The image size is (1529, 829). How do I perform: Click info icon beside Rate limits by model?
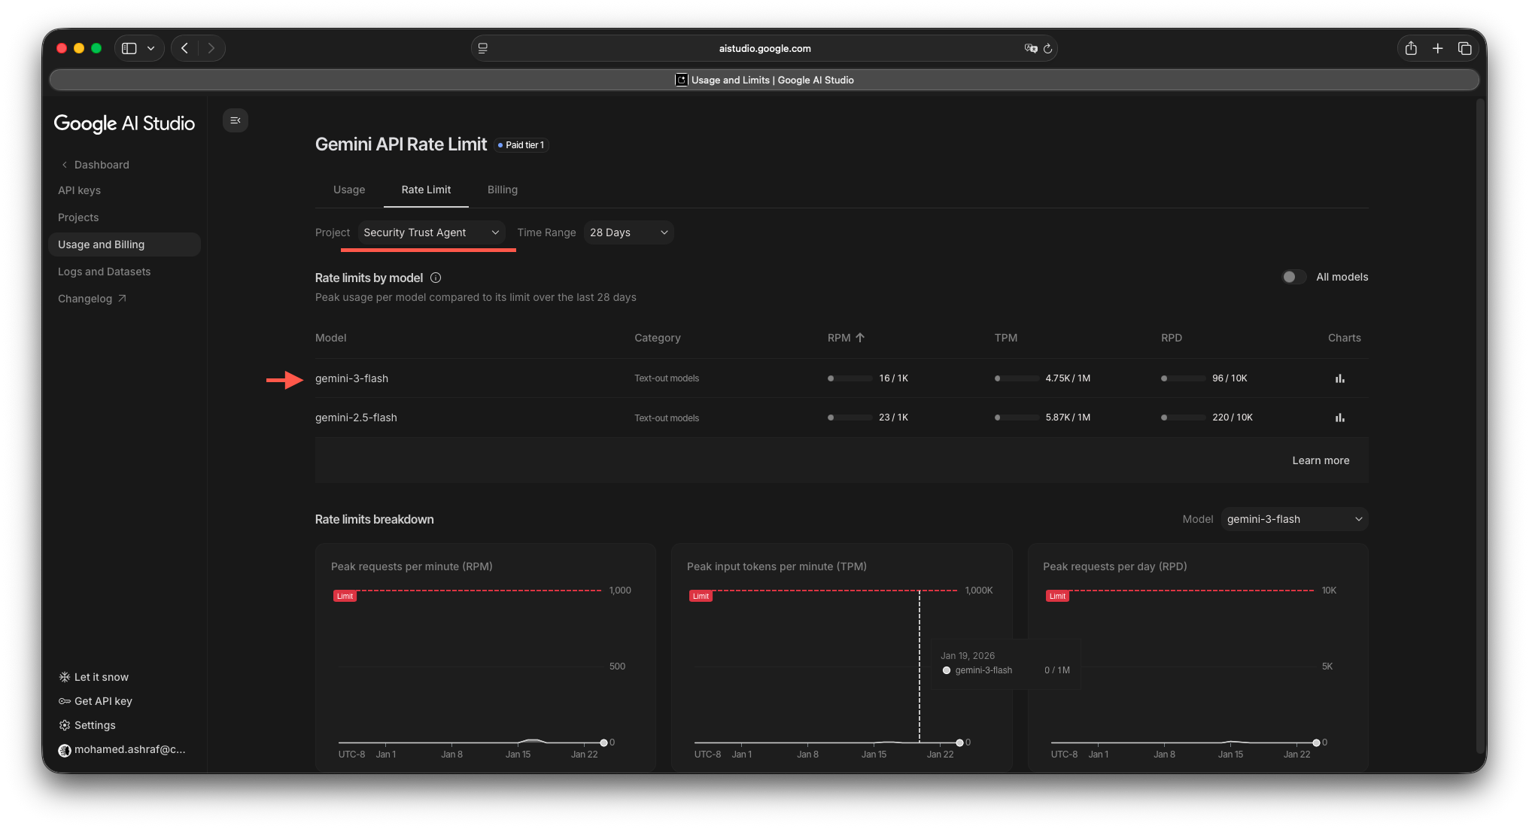coord(436,278)
